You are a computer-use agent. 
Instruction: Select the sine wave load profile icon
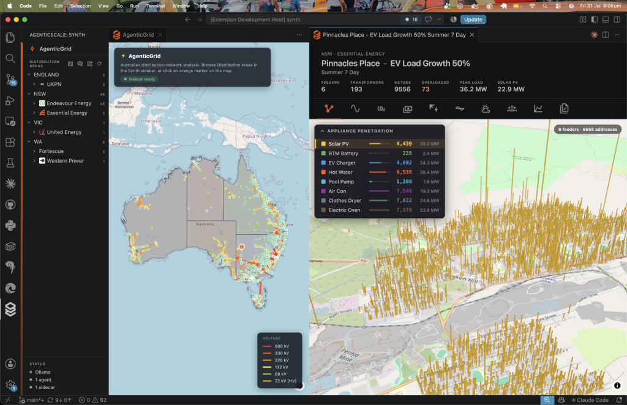tap(355, 109)
